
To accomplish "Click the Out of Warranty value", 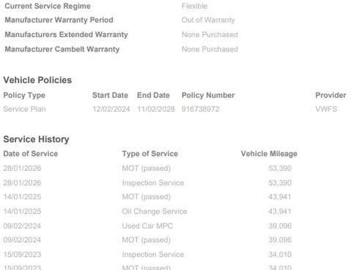I will coord(208,20).
